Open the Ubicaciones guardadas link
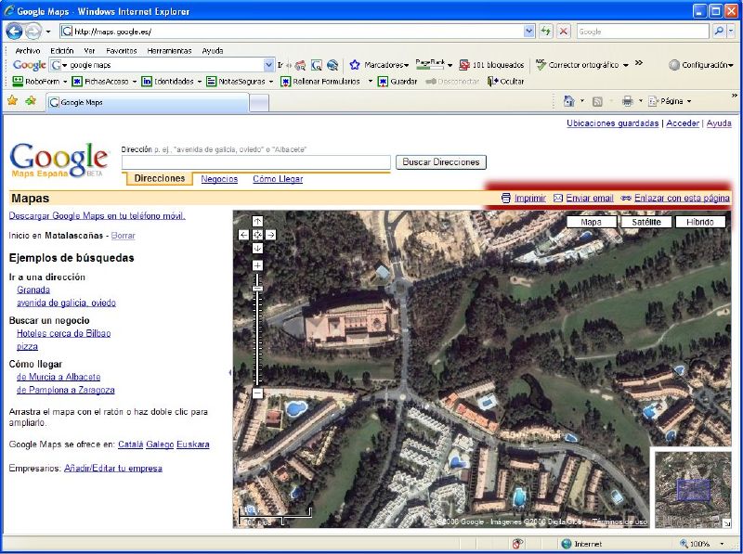 point(613,123)
